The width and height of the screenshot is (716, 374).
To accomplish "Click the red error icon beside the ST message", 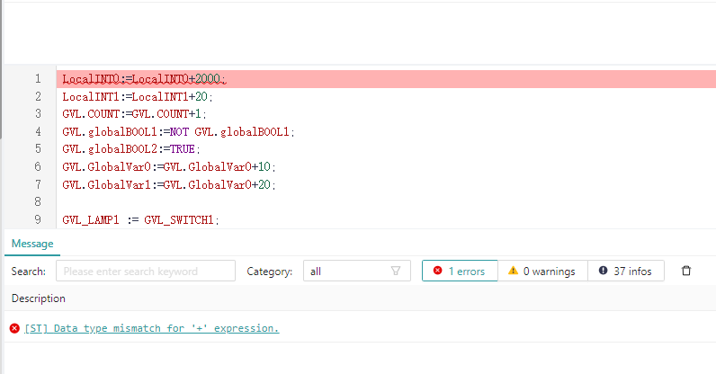I will coord(14,328).
